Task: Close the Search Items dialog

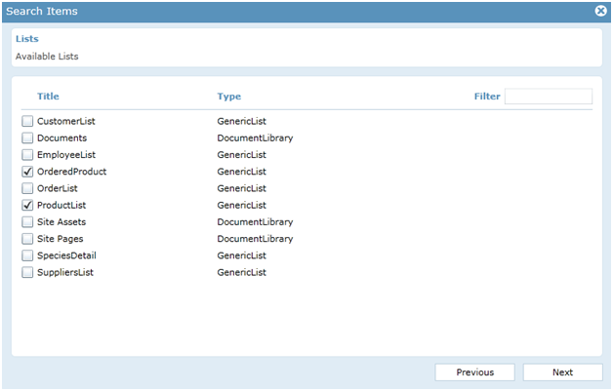Action: point(601,11)
